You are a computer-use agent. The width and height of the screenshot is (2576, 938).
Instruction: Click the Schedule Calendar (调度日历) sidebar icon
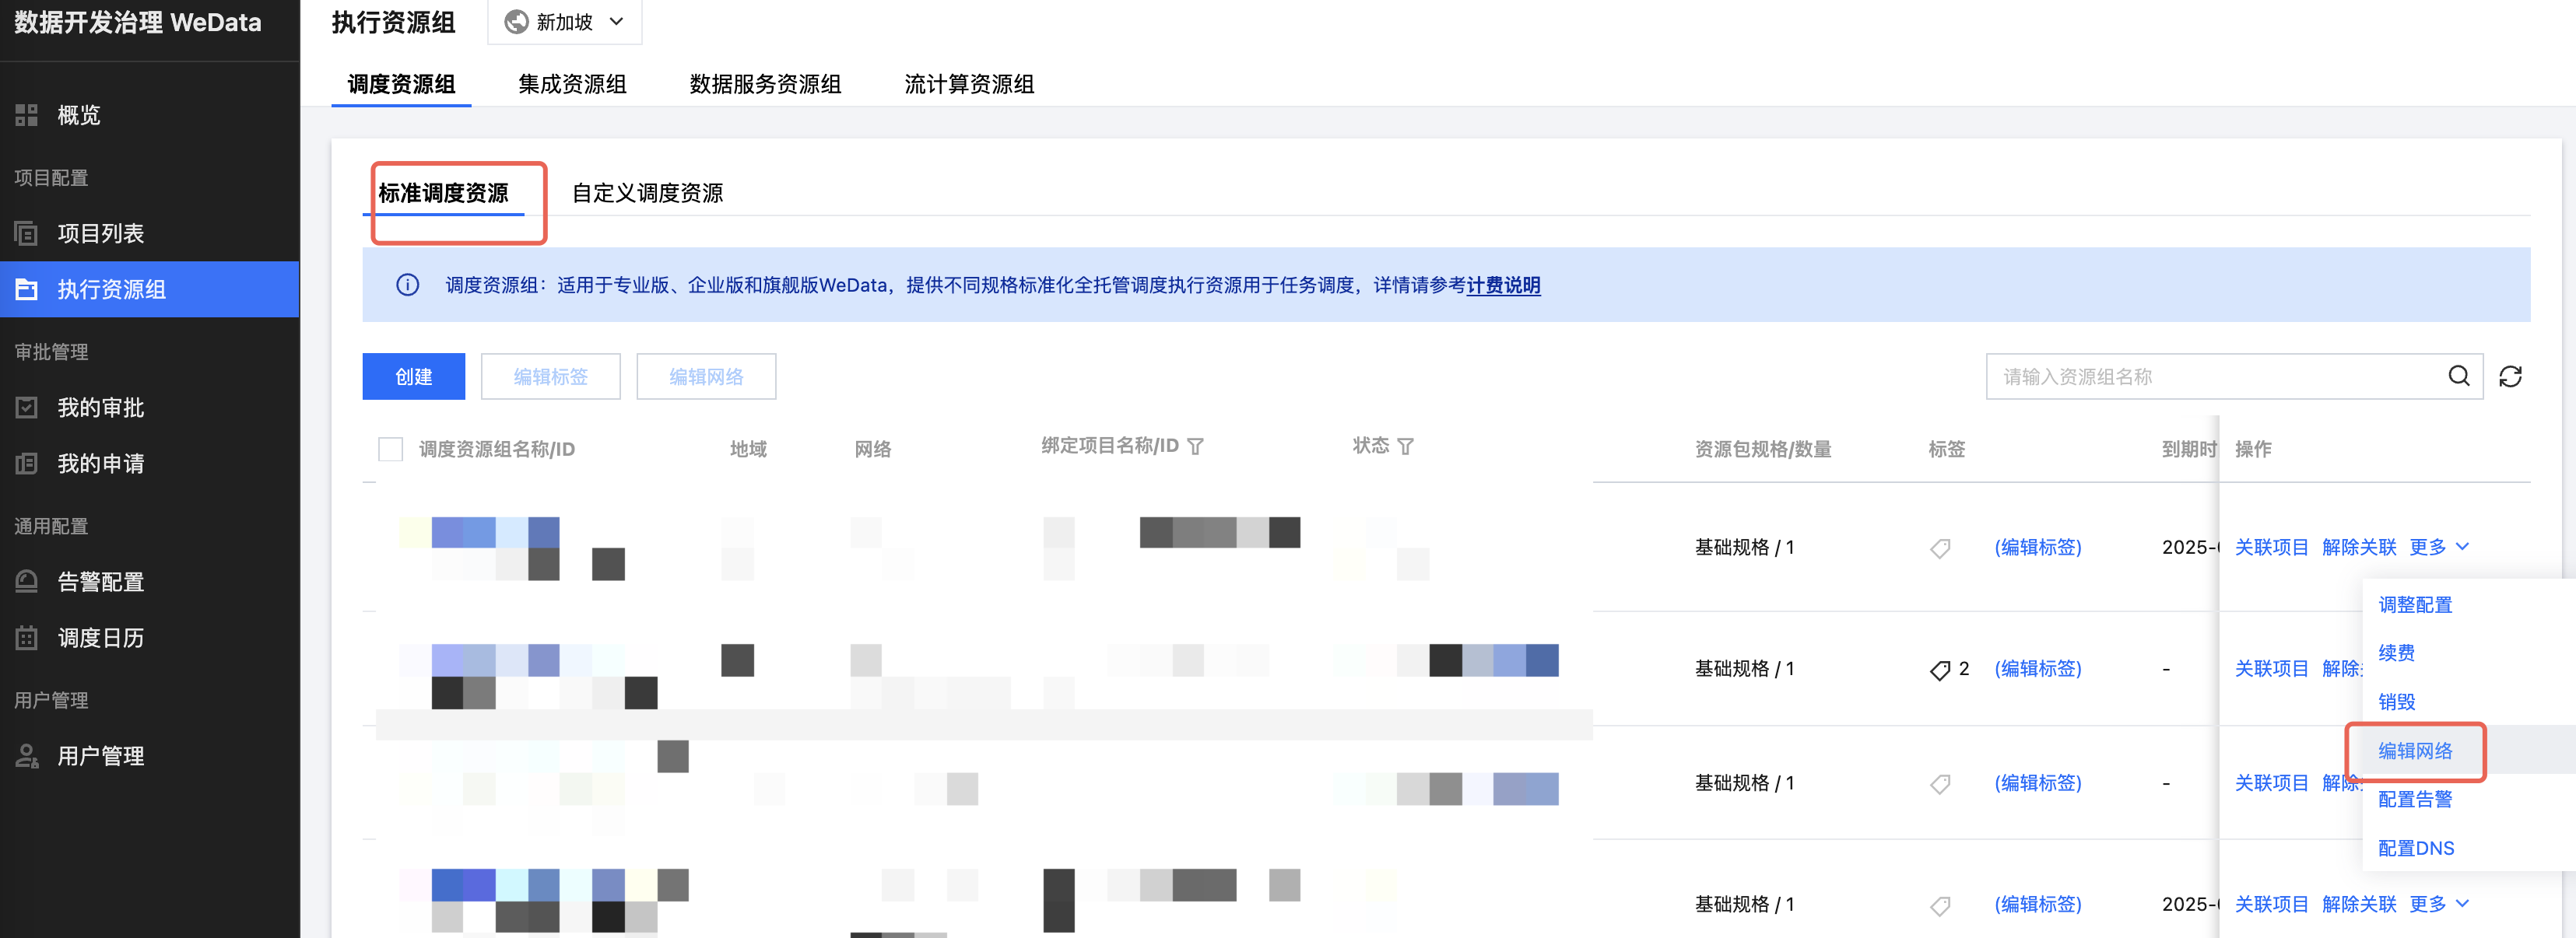27,637
